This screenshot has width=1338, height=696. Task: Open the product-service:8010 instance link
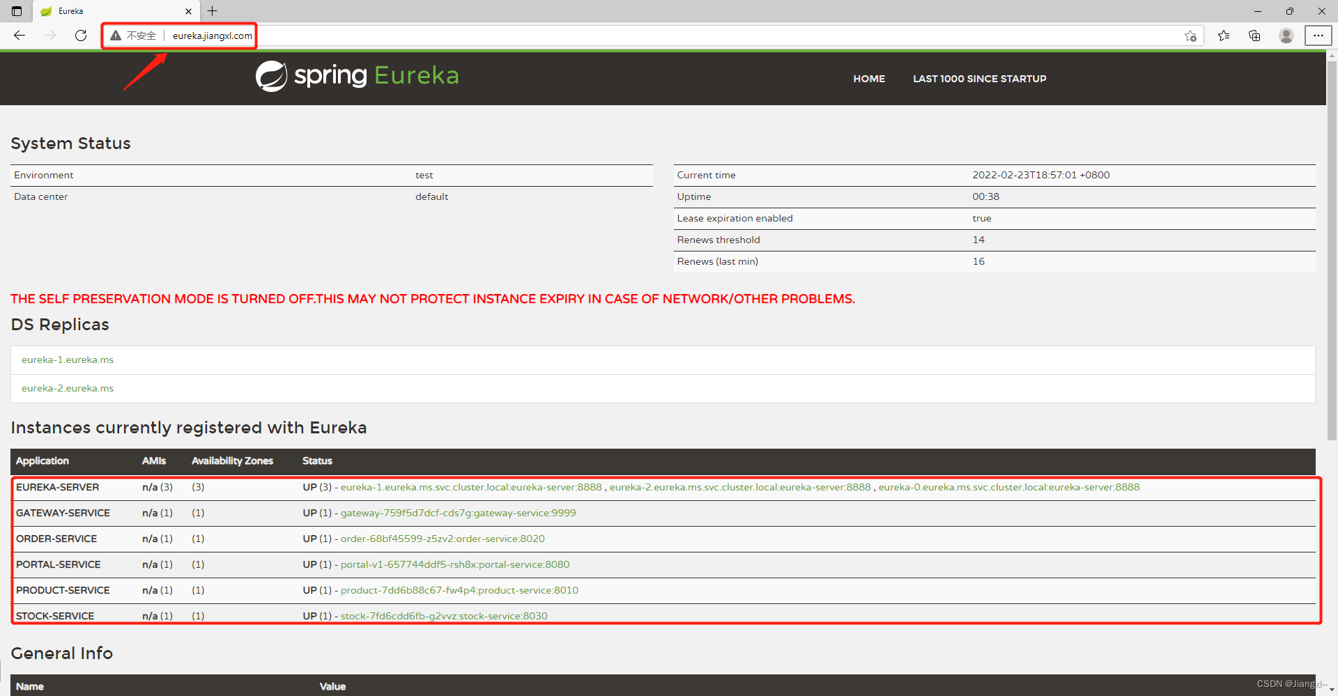[459, 590]
